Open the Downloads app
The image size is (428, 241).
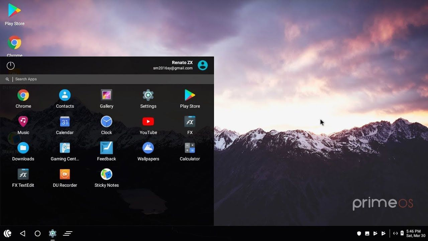coord(23,152)
